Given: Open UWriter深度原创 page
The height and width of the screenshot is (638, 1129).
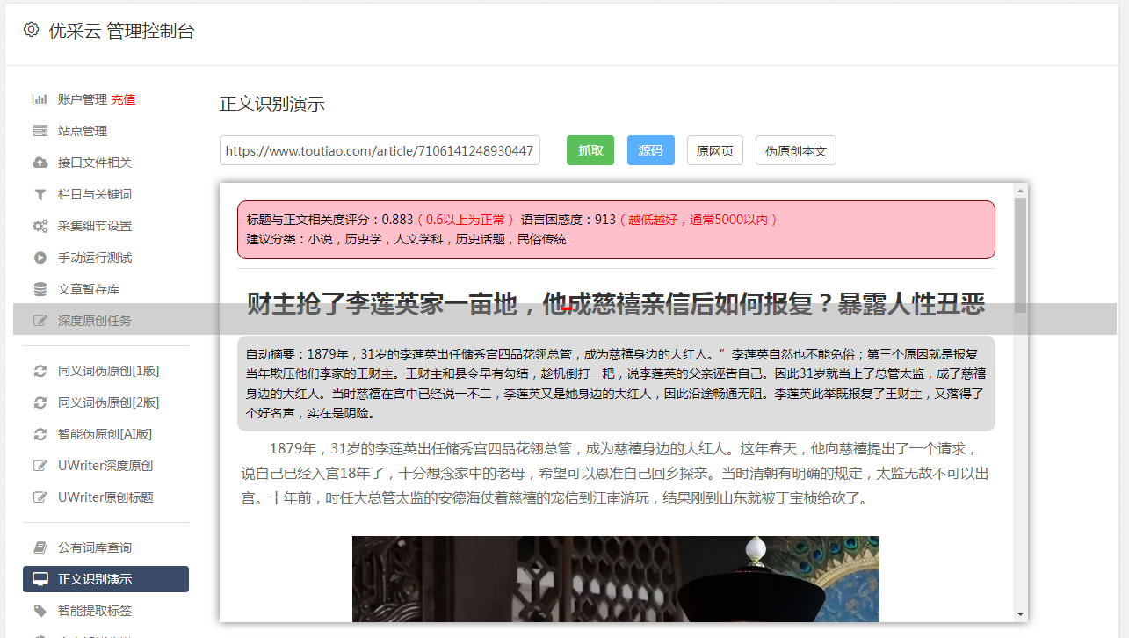Looking at the screenshot, I should coord(105,466).
